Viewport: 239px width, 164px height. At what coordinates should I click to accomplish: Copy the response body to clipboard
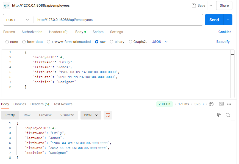point(219,115)
